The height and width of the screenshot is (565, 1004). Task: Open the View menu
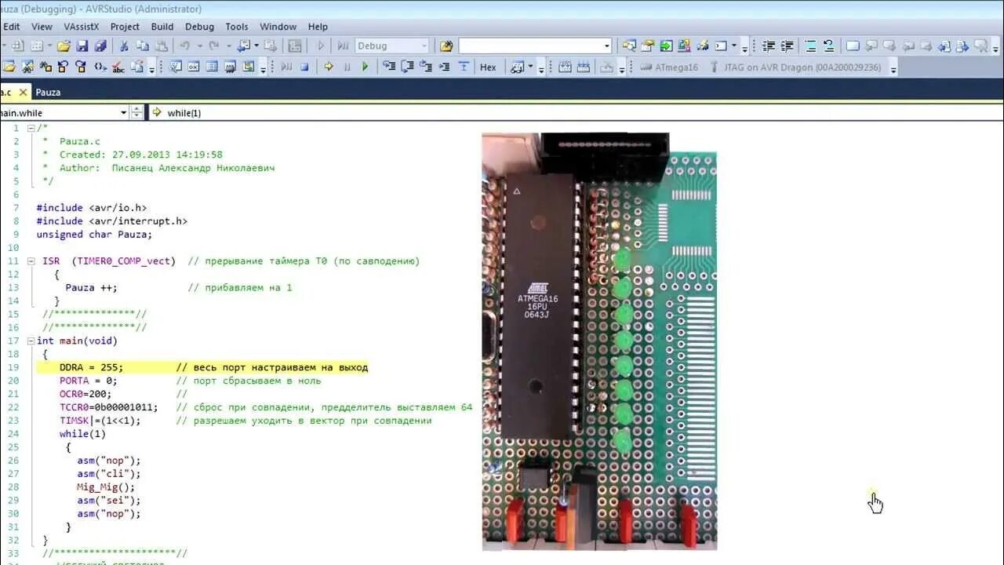pos(42,26)
